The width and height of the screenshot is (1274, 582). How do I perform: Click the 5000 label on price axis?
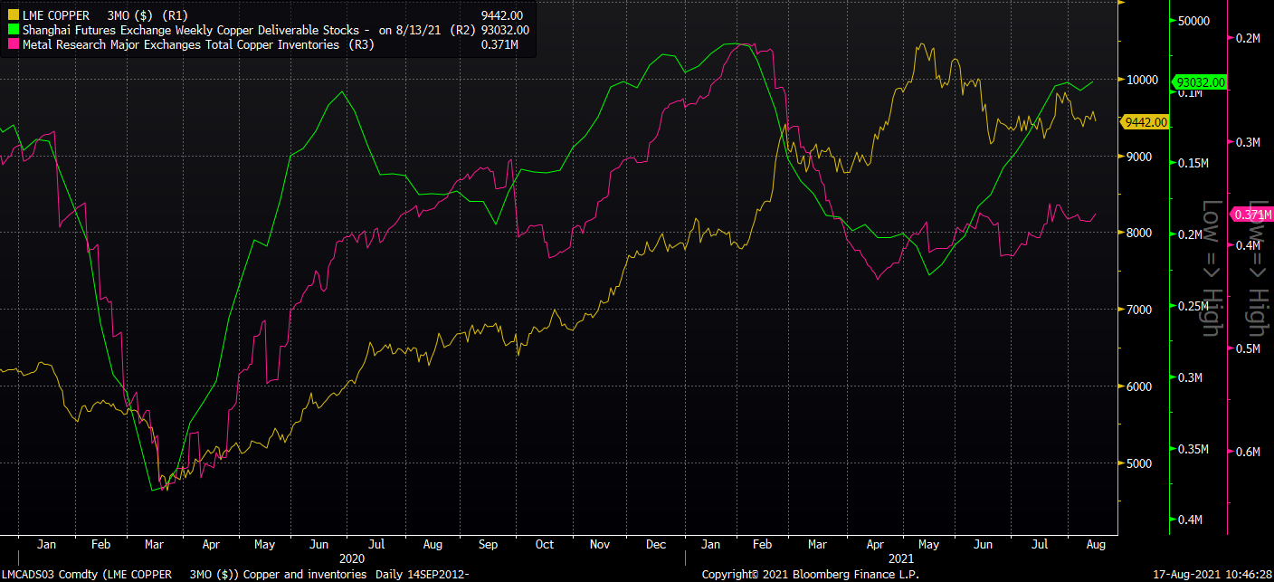1140,464
